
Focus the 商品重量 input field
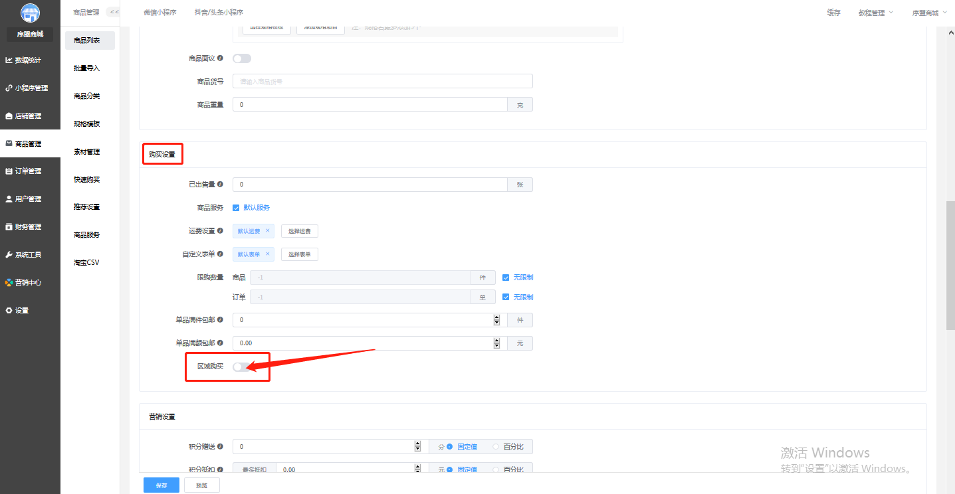(x=370, y=104)
